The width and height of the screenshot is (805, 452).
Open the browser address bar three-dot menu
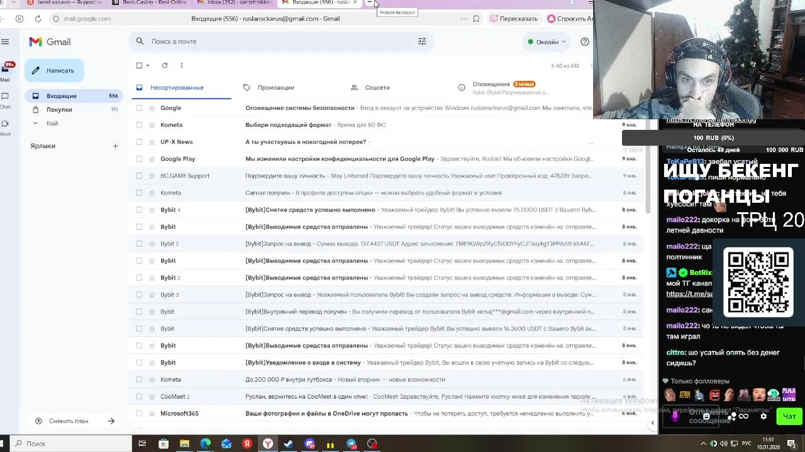[464, 19]
